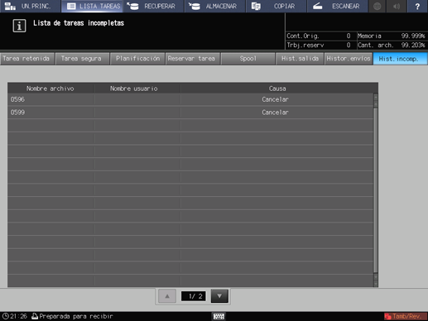
Task: Click the Memoria 99.999% readout
Action: pos(392,36)
